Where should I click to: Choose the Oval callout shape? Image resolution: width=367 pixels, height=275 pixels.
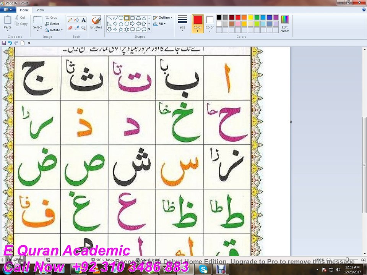pyautogui.click(x=138, y=29)
